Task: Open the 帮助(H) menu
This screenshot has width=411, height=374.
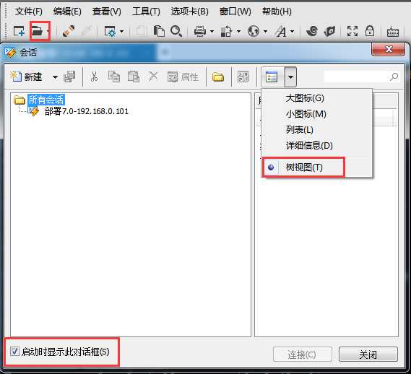Action: pyautogui.click(x=277, y=12)
